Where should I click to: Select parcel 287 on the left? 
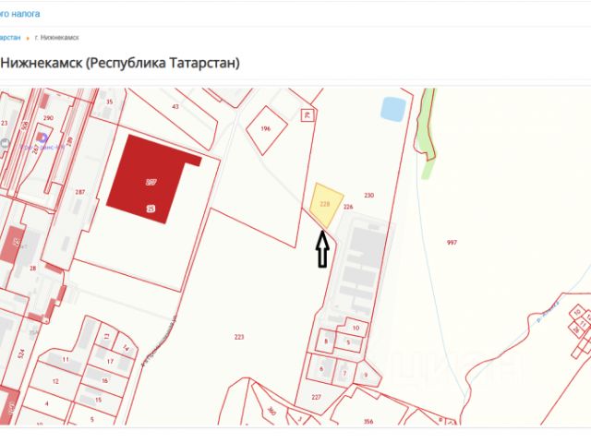80,192
